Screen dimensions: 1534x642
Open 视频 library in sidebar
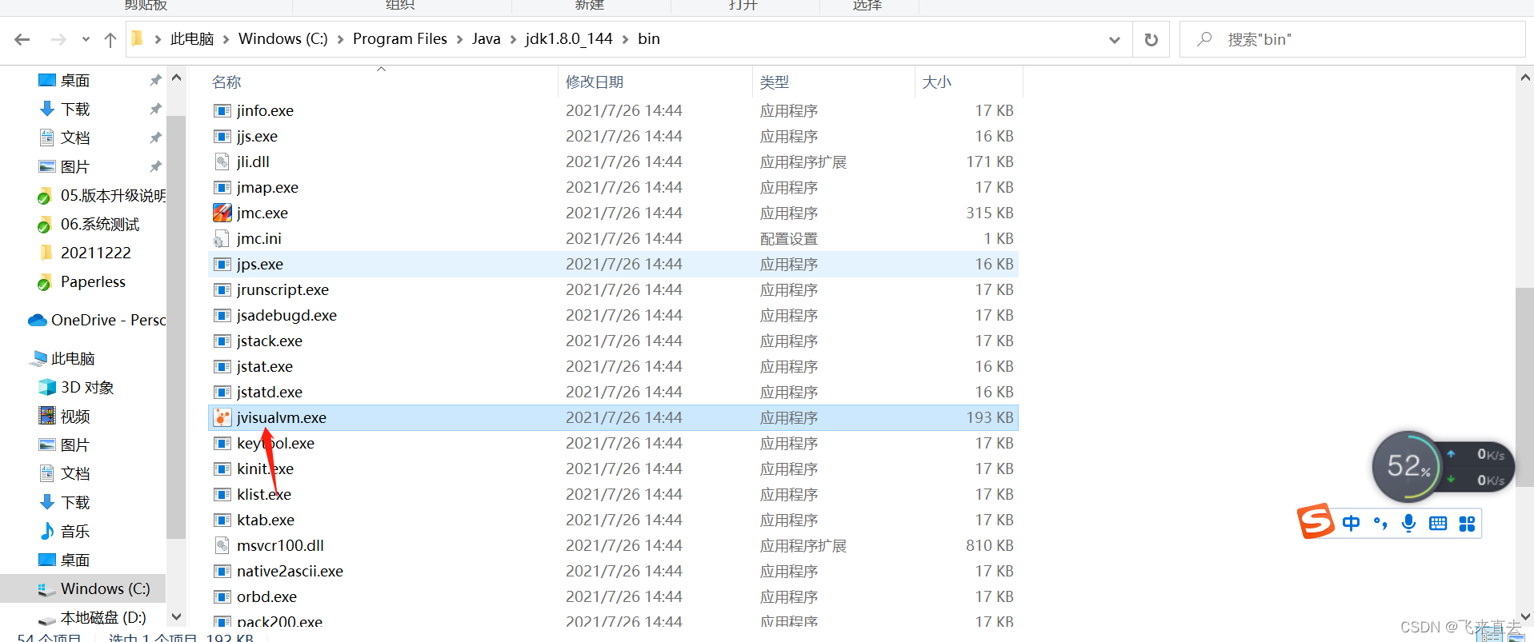75,416
